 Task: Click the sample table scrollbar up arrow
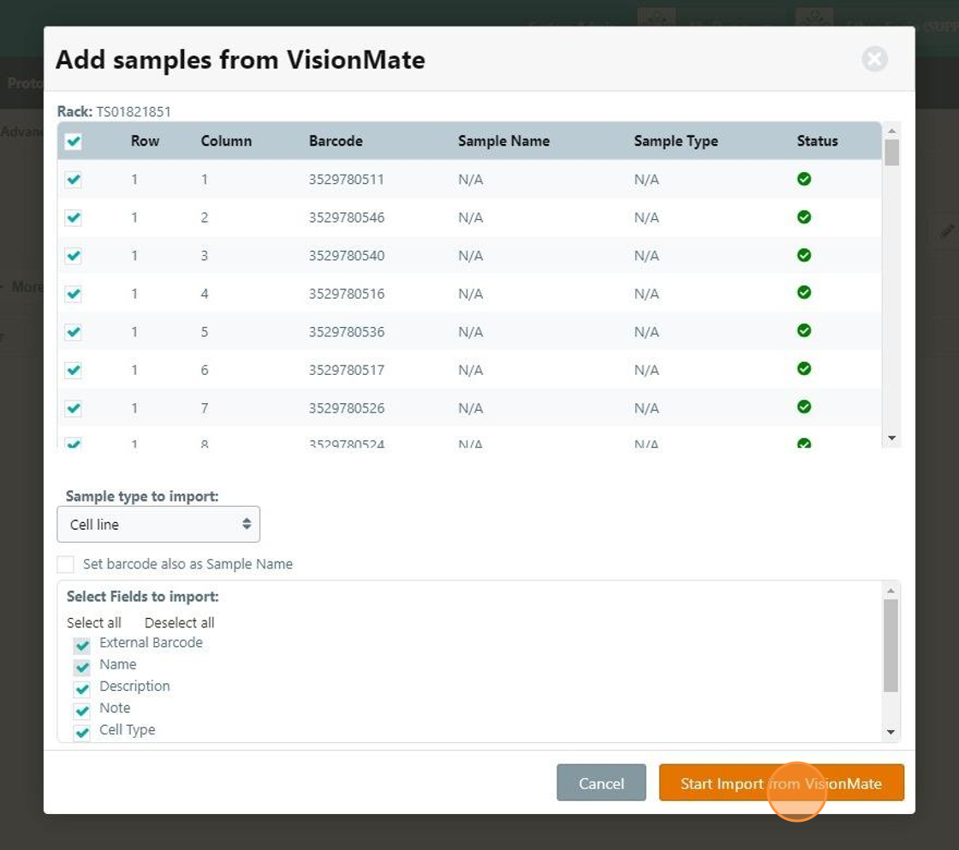(x=891, y=130)
